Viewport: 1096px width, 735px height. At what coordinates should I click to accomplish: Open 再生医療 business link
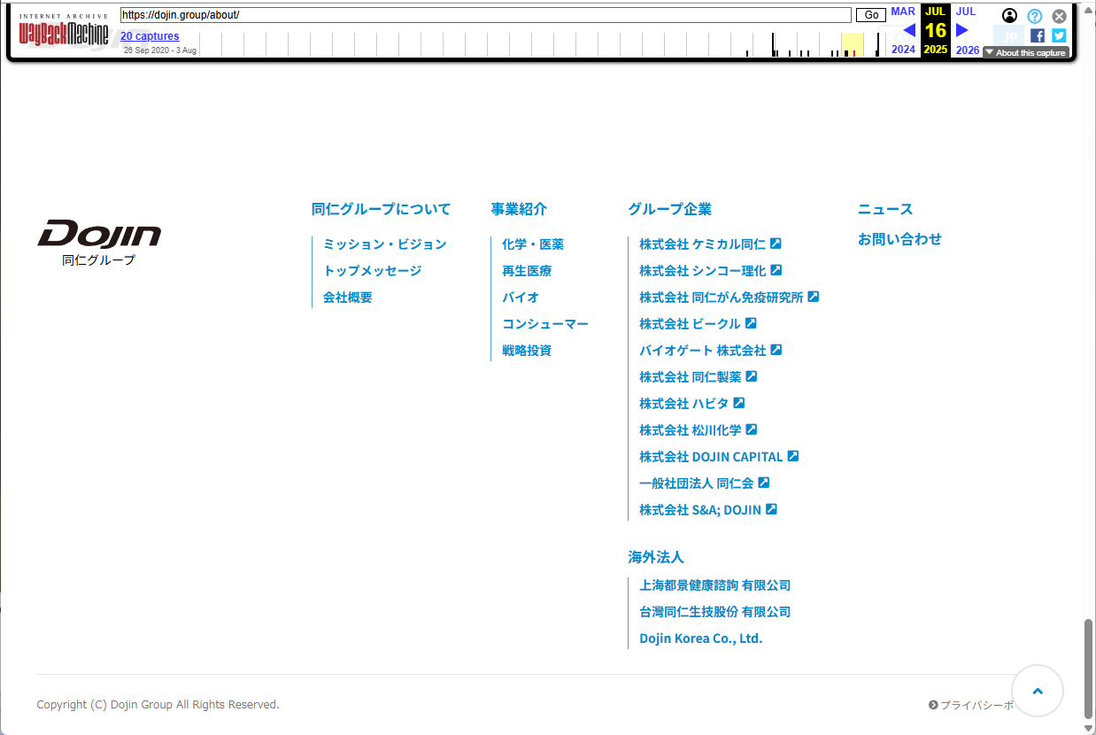[x=527, y=270]
